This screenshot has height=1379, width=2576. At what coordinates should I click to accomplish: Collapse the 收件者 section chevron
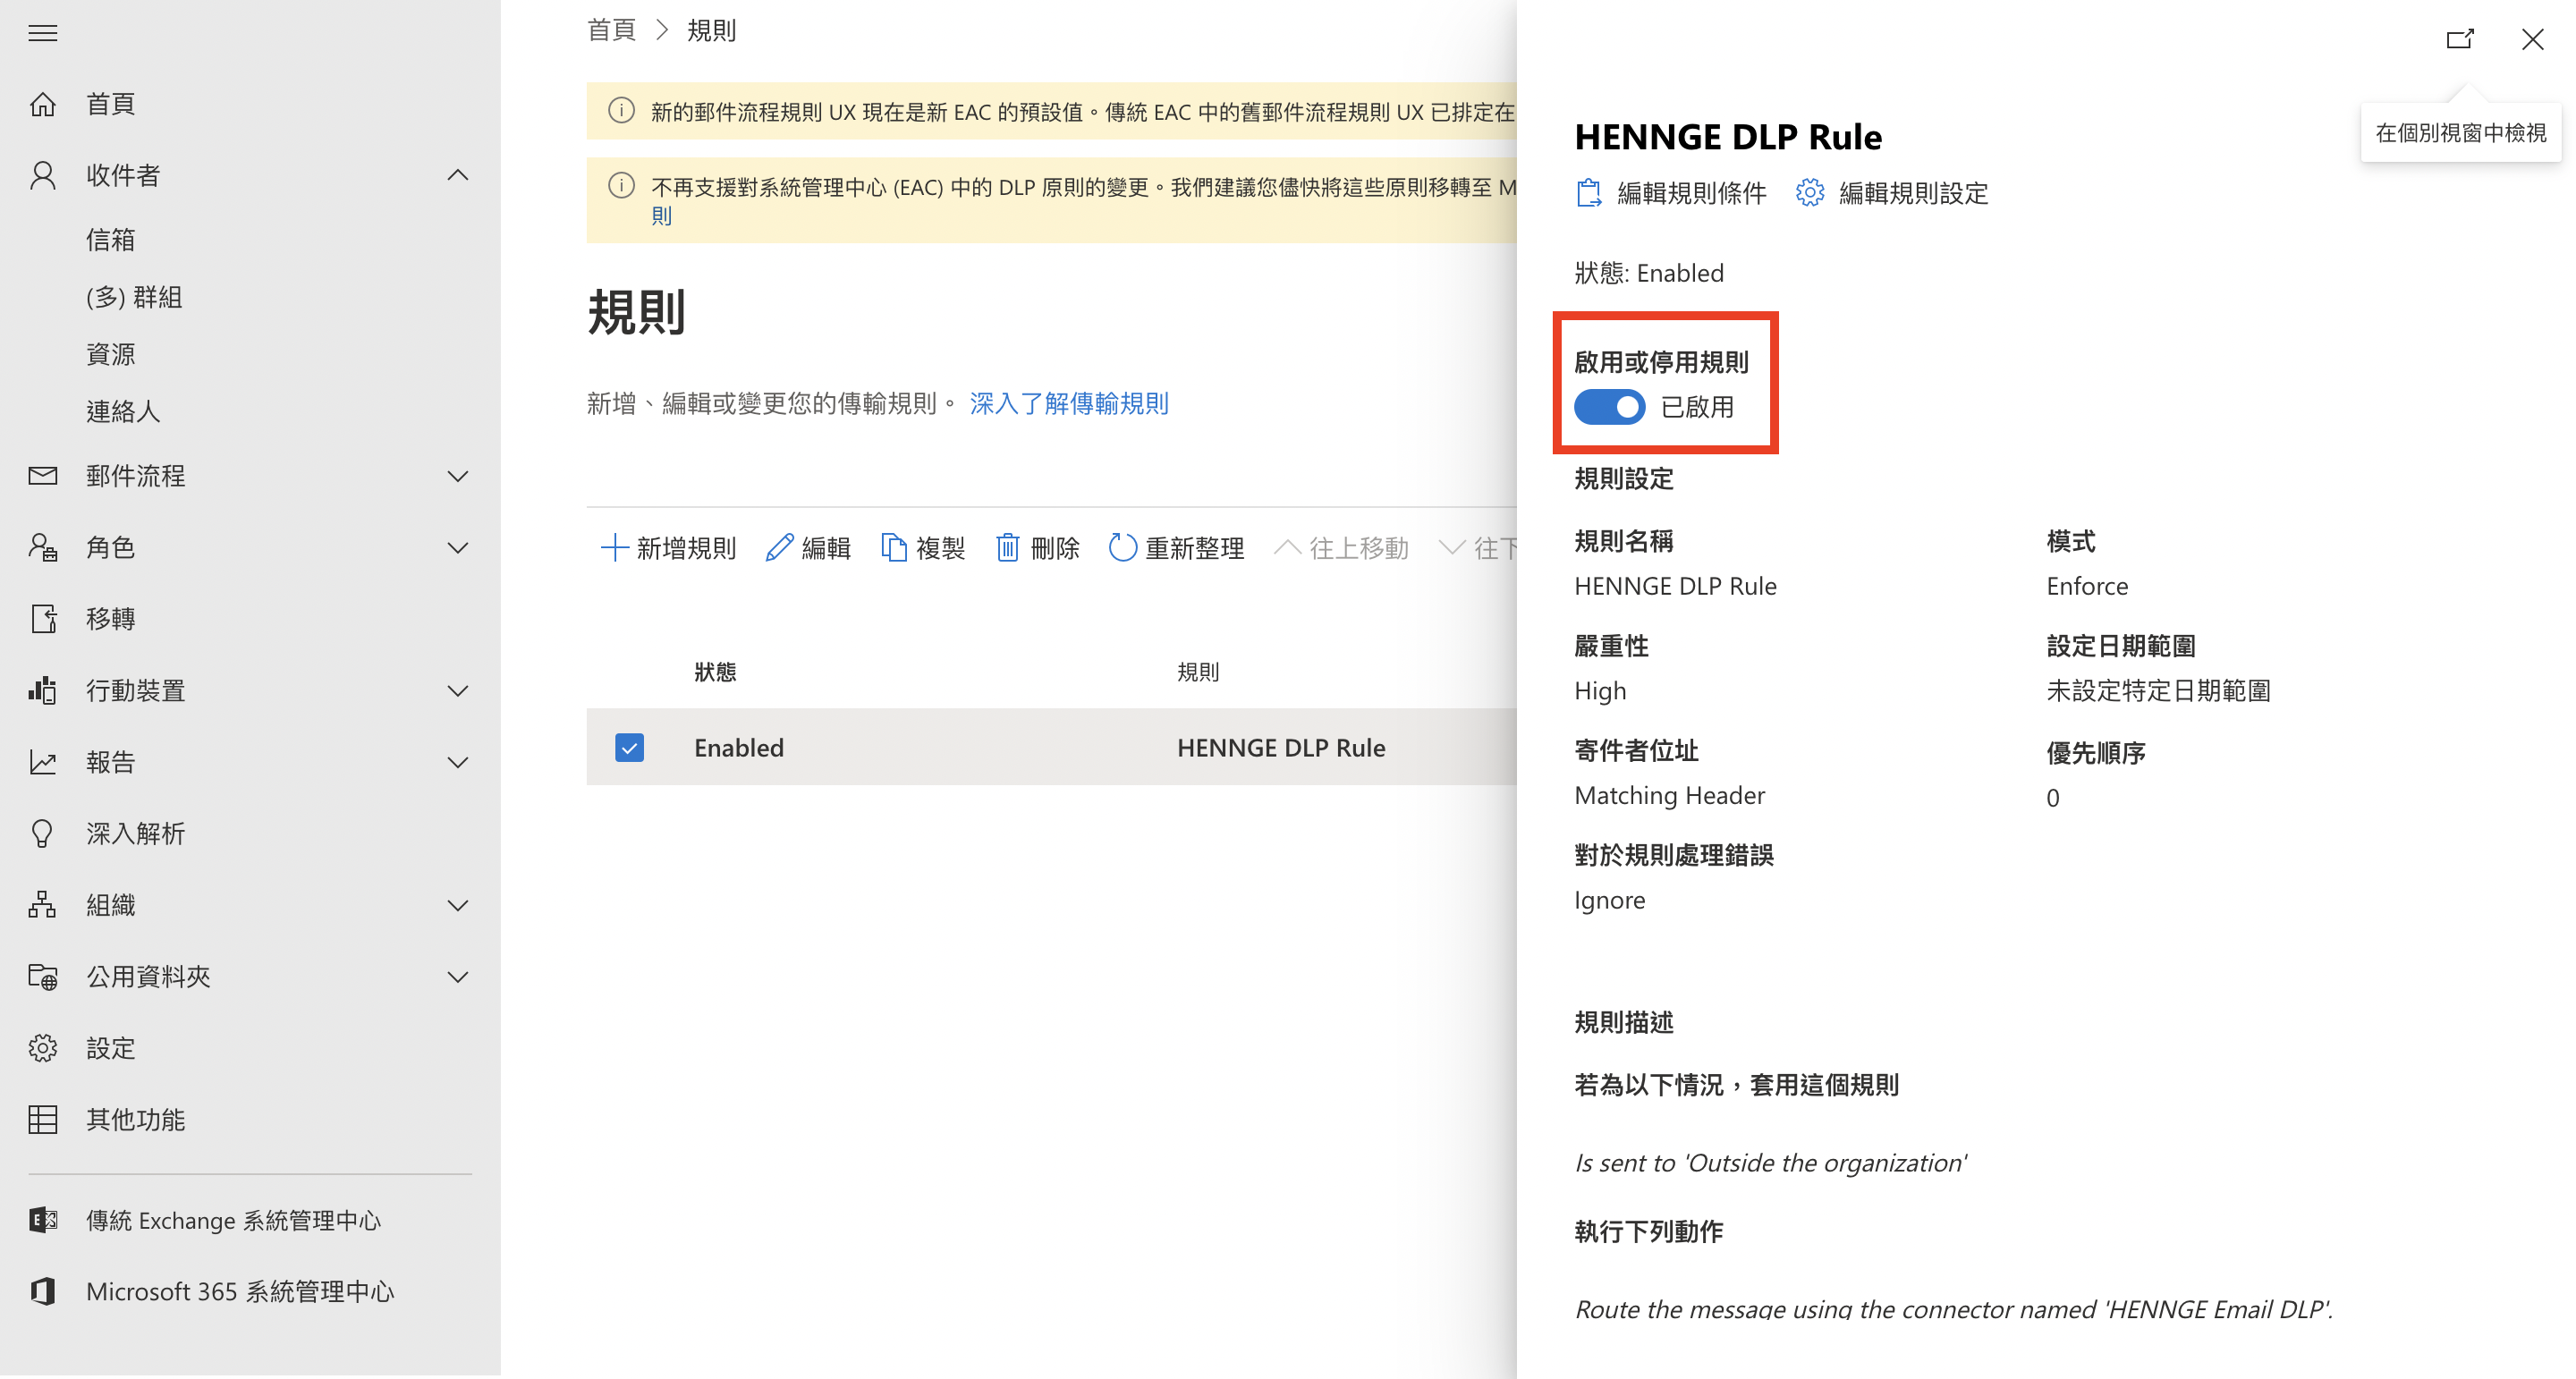pos(458,175)
